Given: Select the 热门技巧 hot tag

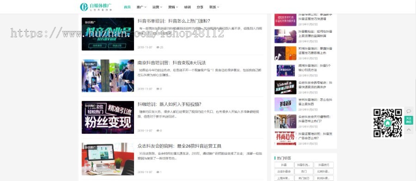Looking at the screenshot, I should (x=304, y=178).
